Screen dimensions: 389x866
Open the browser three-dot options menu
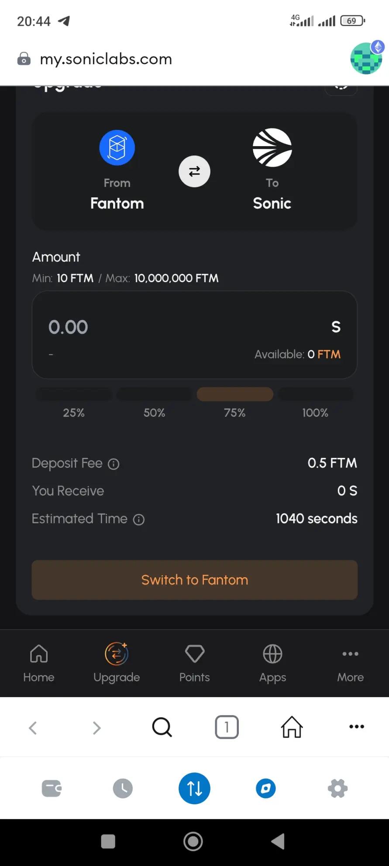tap(357, 727)
